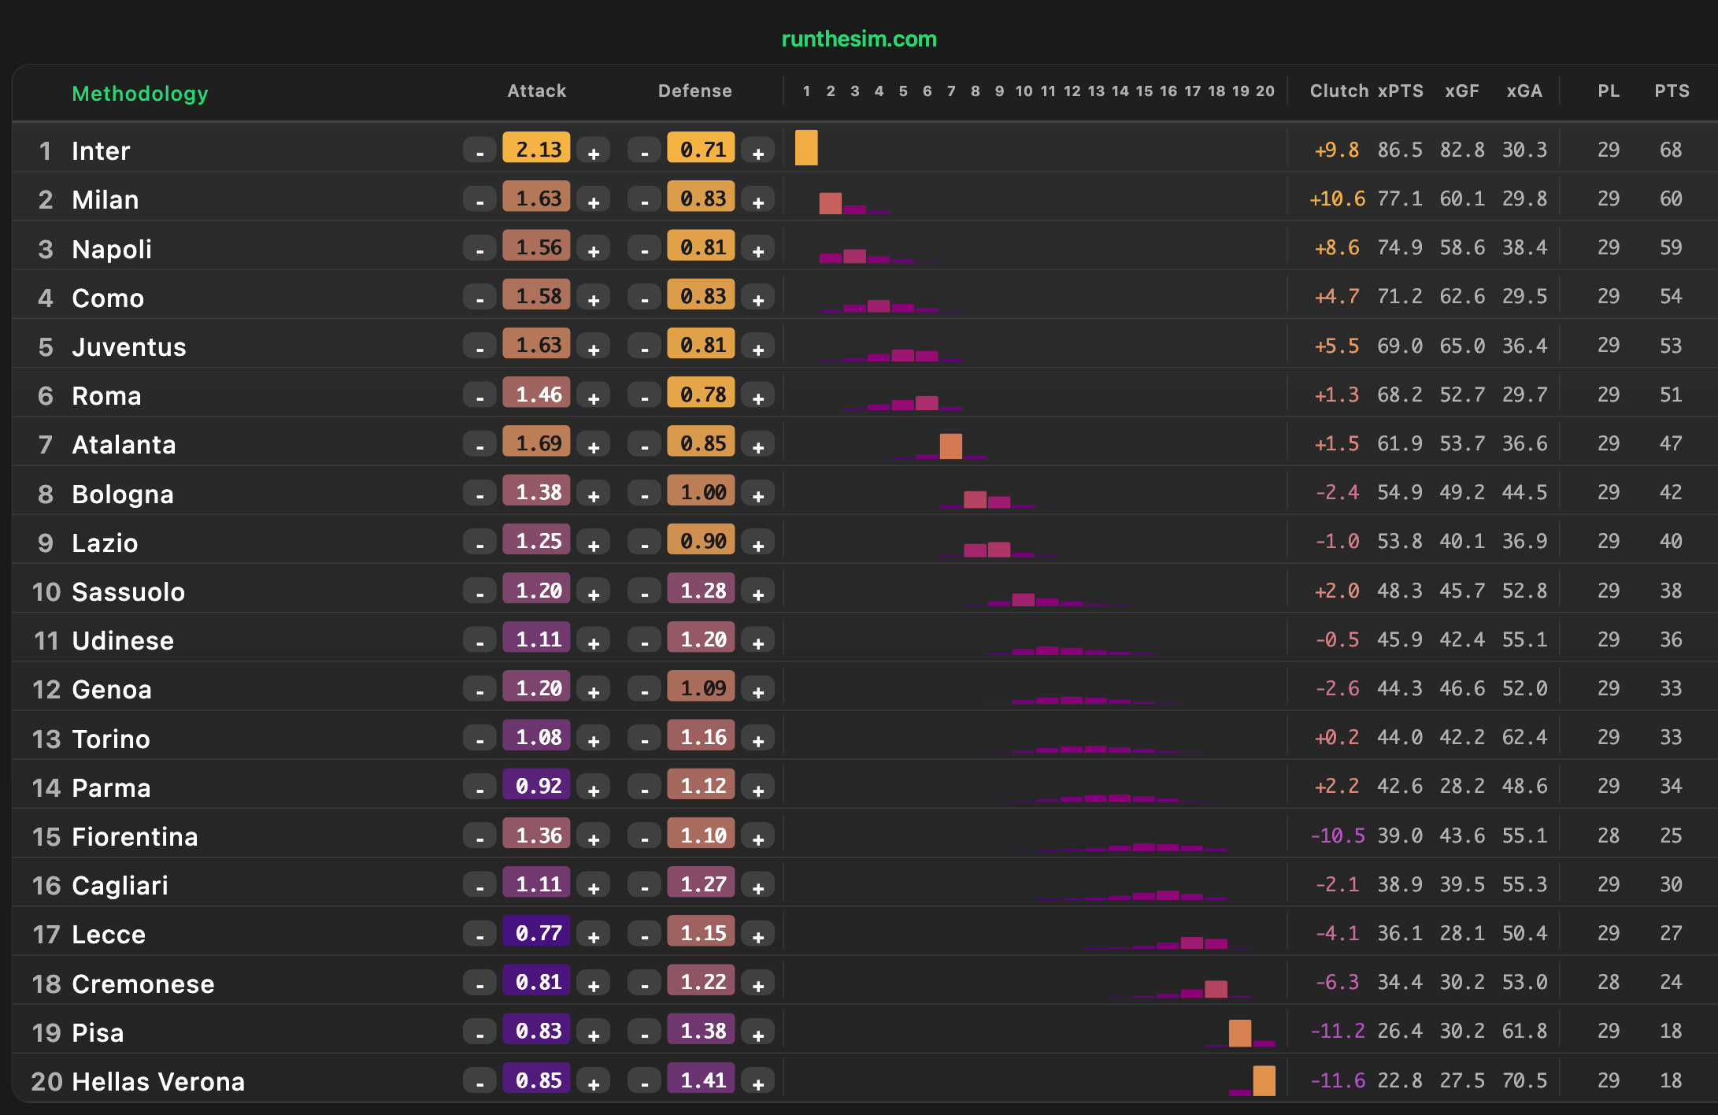The height and width of the screenshot is (1115, 1718).
Task: Click the PTS column header
Action: coord(1671,91)
